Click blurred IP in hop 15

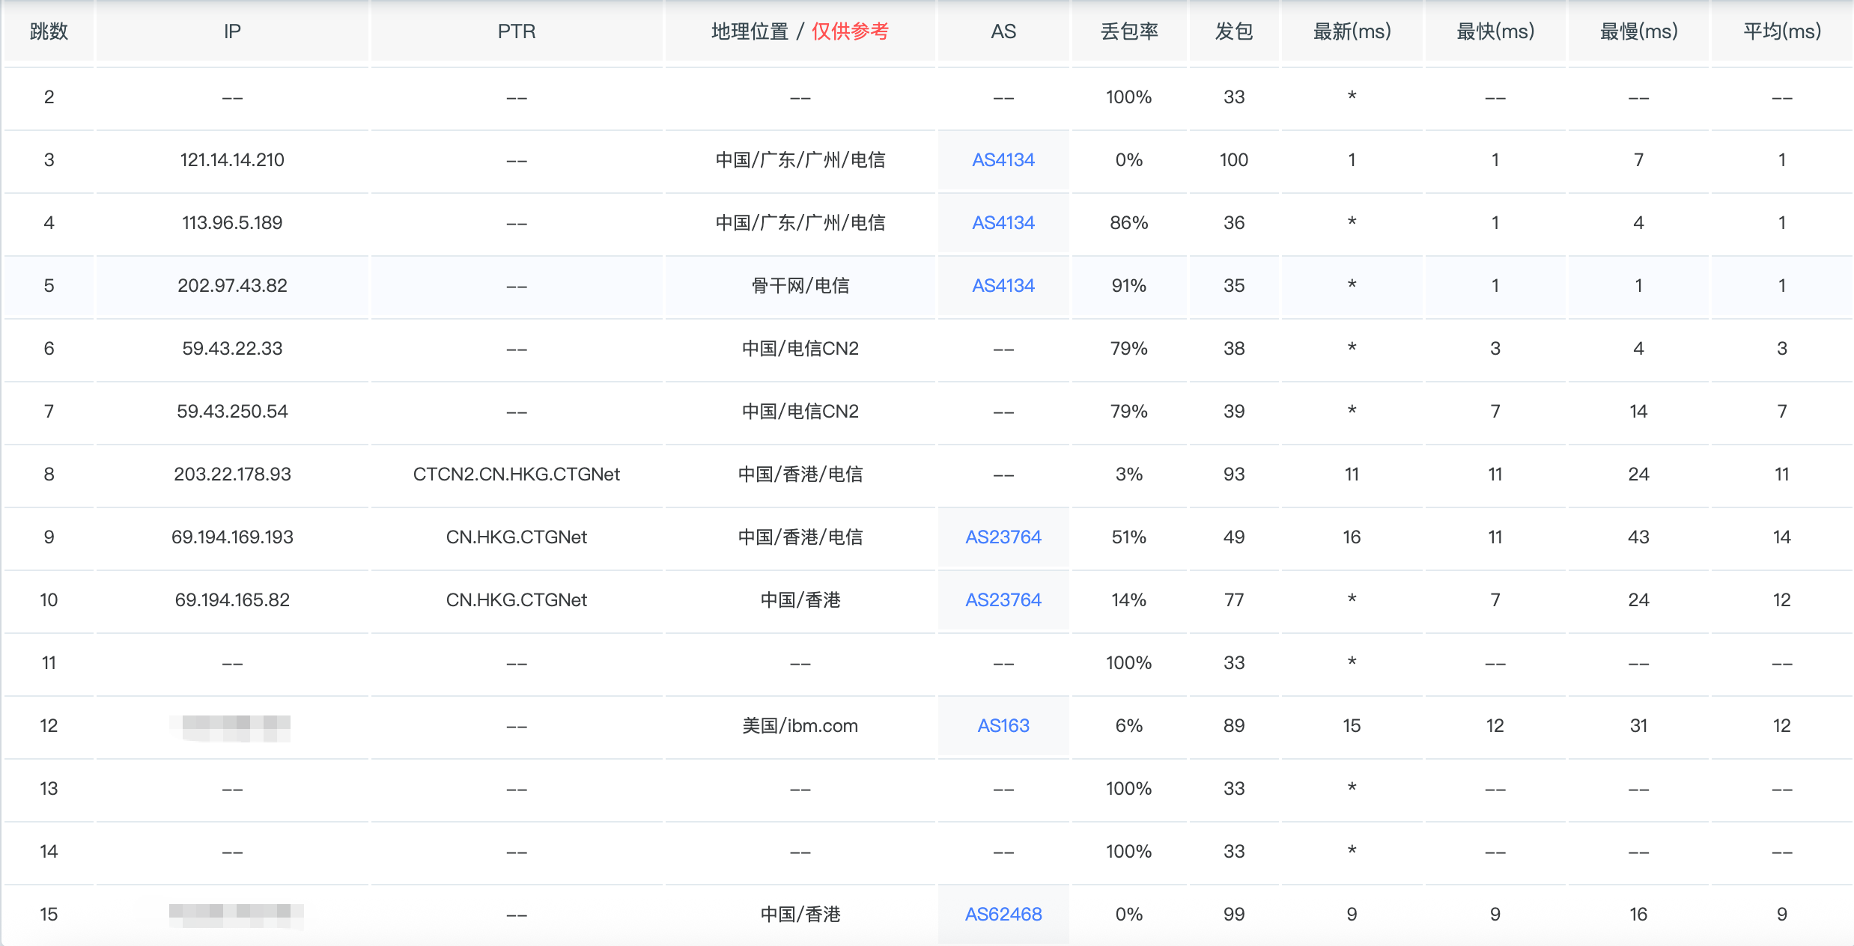236,914
